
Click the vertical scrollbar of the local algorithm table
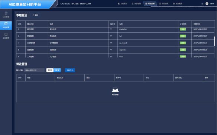coord(214,41)
